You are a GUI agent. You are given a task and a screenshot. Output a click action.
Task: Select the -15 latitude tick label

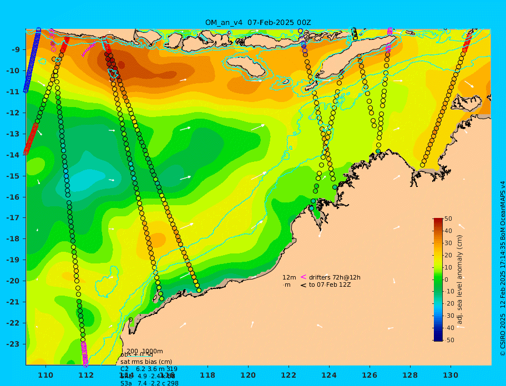point(13,176)
